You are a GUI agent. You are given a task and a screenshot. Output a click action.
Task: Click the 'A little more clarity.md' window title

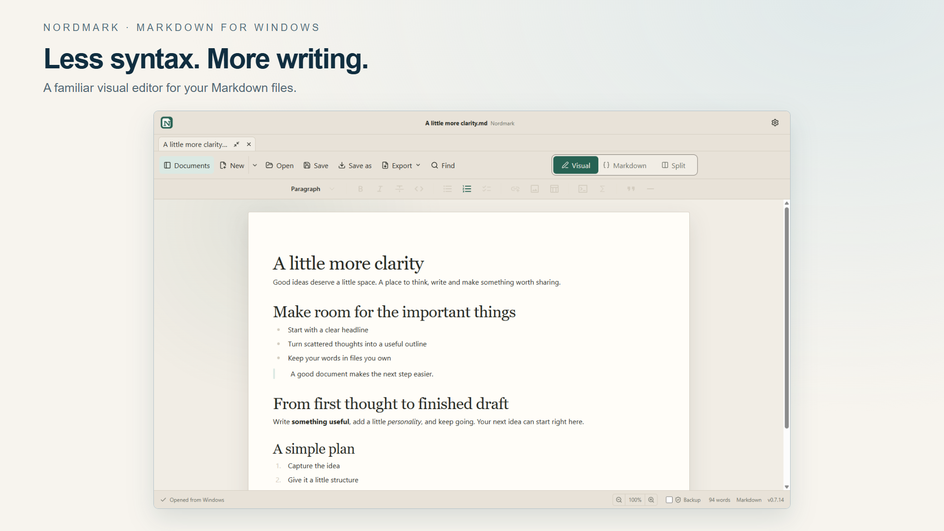(456, 123)
